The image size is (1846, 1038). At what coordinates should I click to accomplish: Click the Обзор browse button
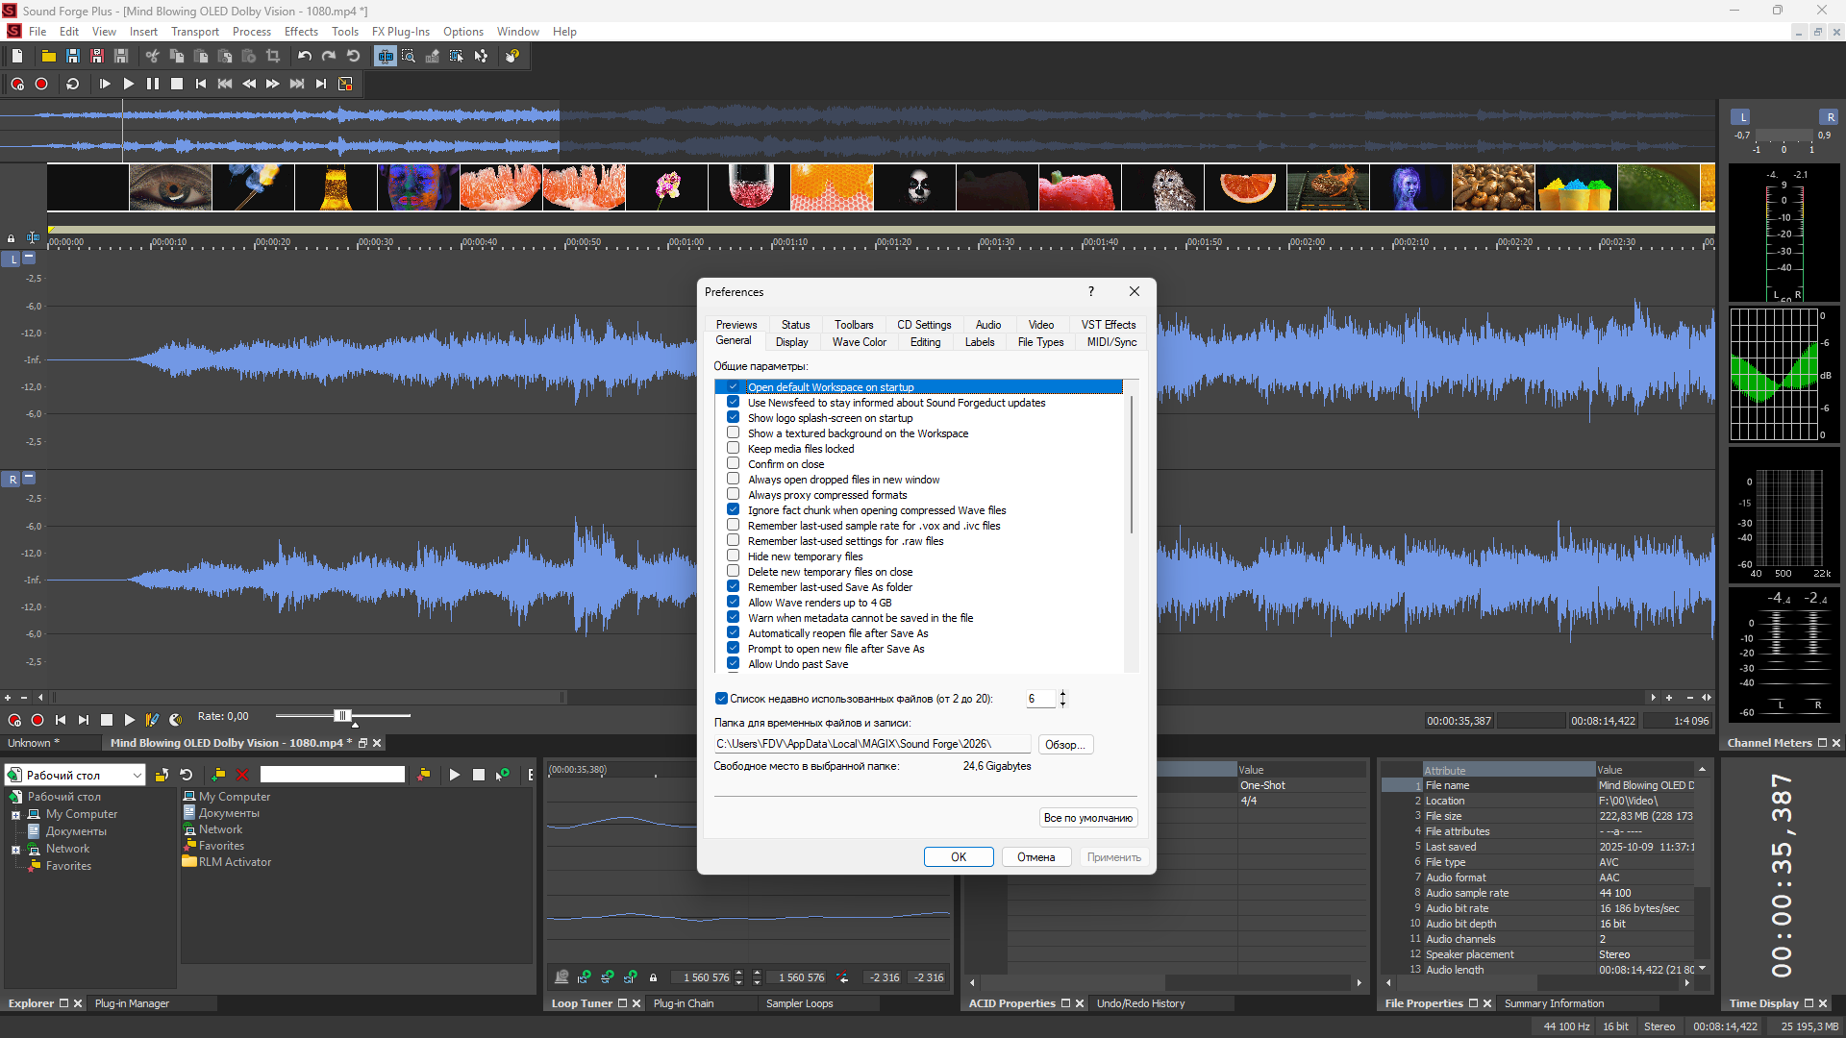[1065, 745]
